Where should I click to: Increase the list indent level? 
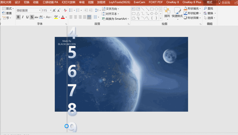91,10
